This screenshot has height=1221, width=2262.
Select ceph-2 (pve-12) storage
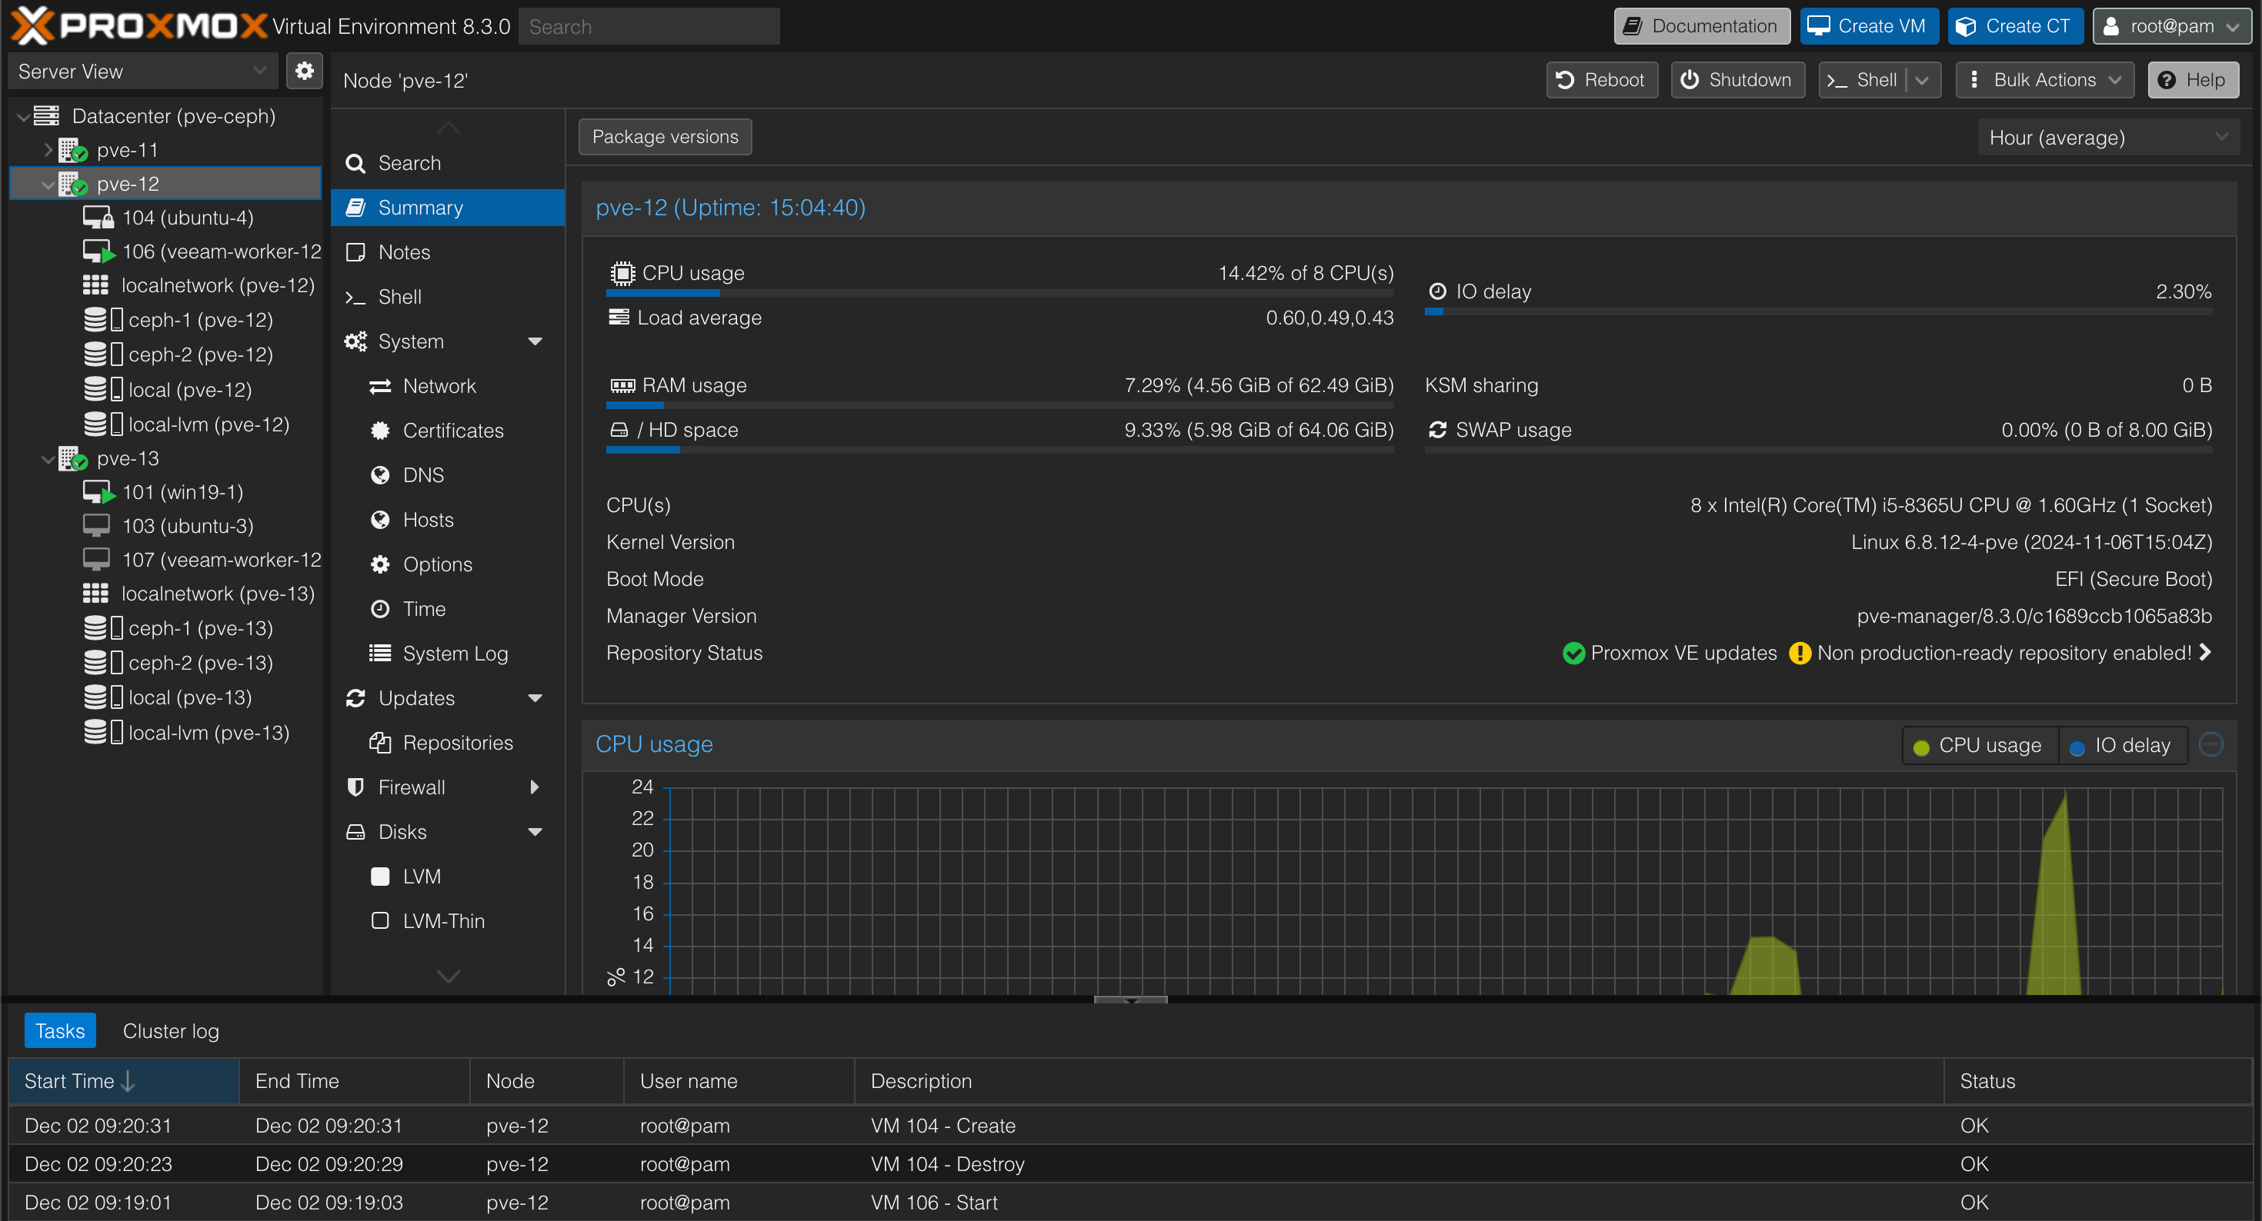click(x=178, y=354)
